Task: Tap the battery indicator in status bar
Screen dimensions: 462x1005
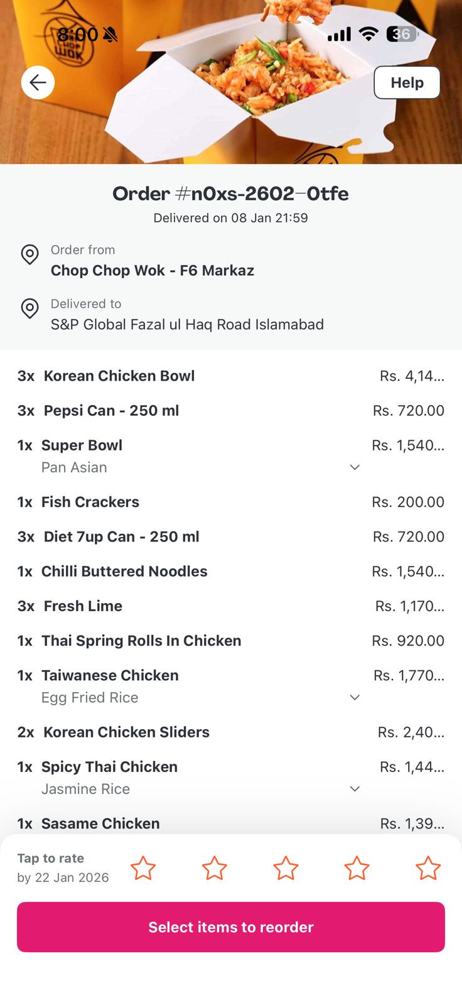Action: (x=402, y=34)
